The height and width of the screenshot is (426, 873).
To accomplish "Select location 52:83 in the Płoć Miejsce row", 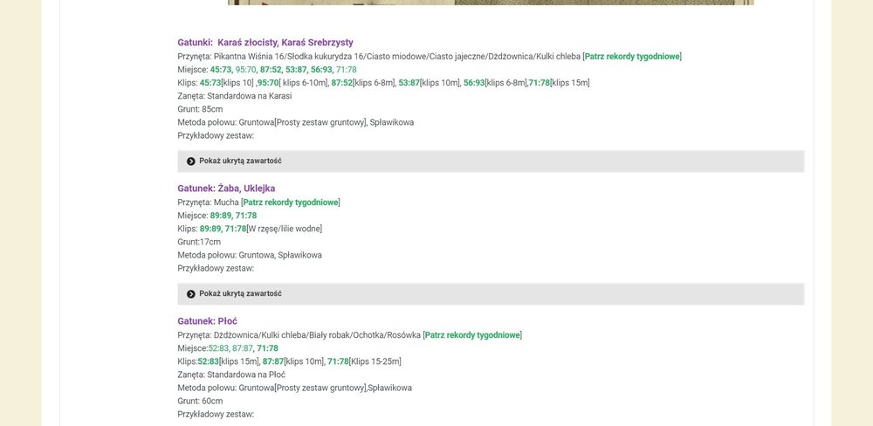I will tap(218, 348).
